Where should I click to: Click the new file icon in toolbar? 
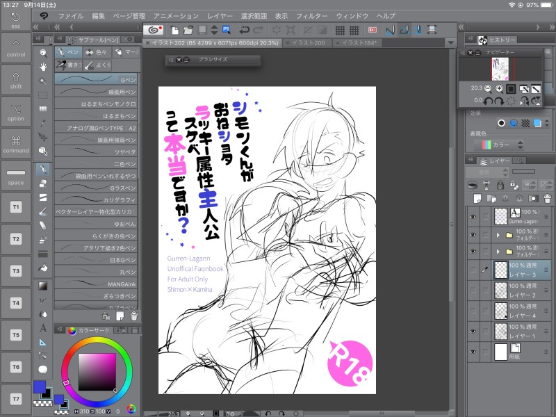(174, 30)
